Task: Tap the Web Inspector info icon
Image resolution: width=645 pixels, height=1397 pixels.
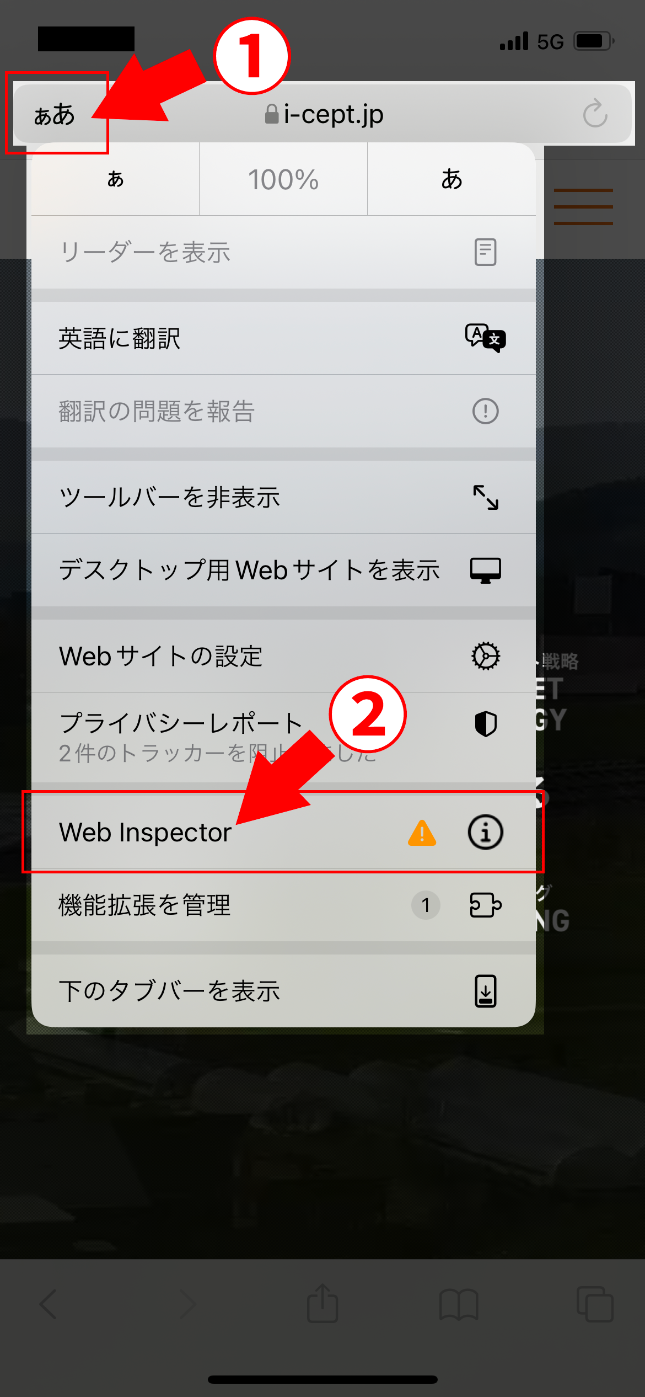Action: click(x=485, y=832)
